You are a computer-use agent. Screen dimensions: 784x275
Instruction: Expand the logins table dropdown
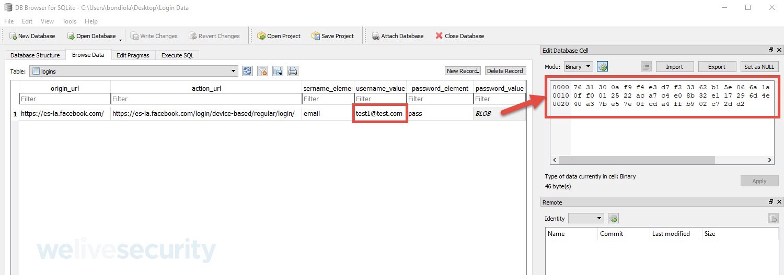pyautogui.click(x=234, y=71)
